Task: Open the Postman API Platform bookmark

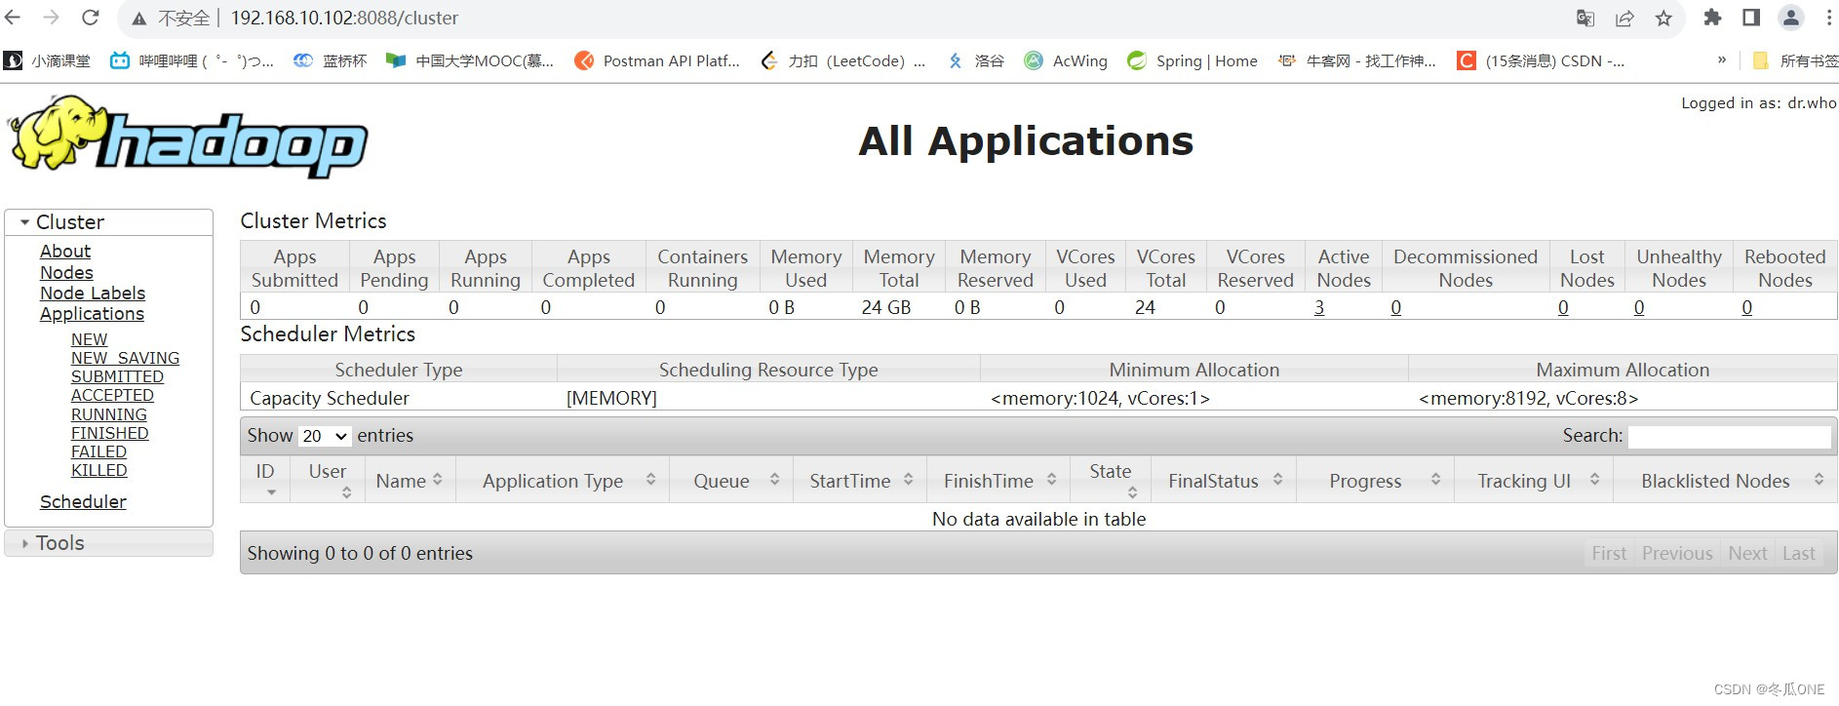Action: pyautogui.click(x=657, y=60)
